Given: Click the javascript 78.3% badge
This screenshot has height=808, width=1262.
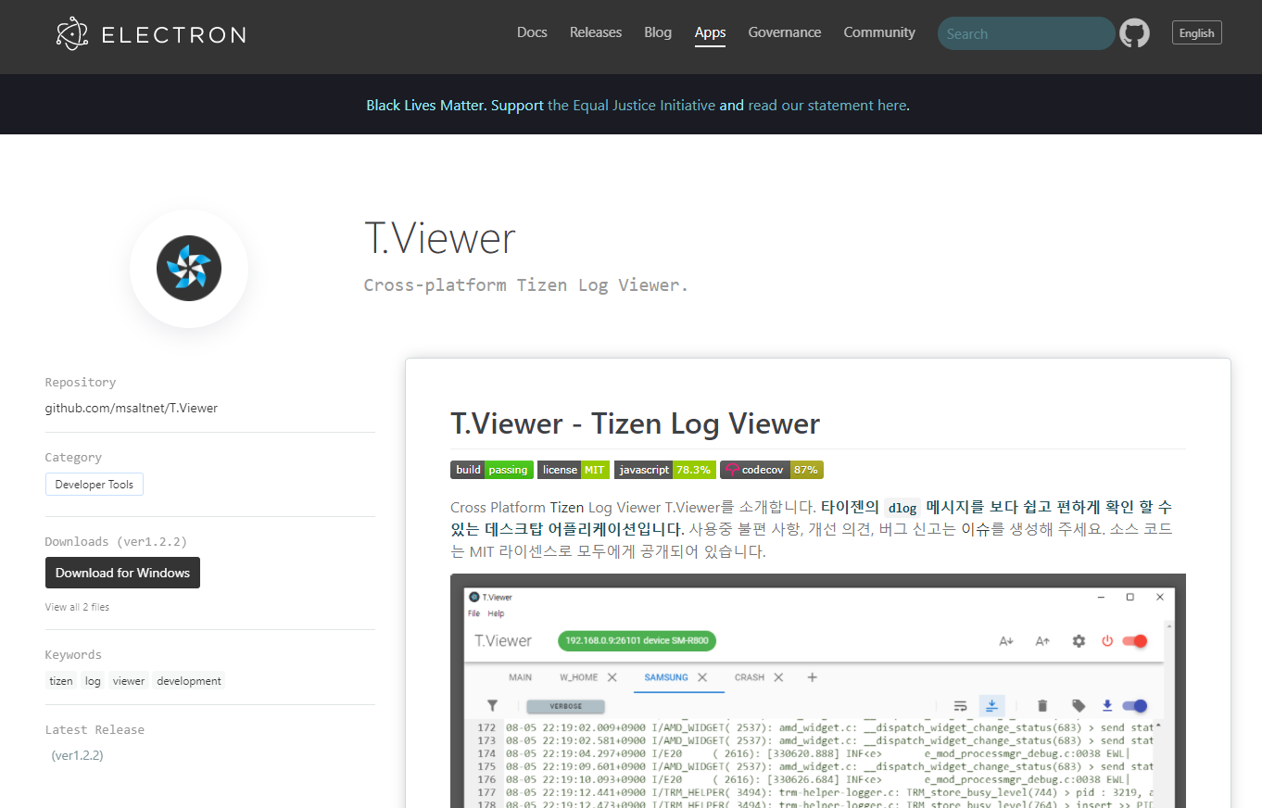Looking at the screenshot, I should [664, 470].
